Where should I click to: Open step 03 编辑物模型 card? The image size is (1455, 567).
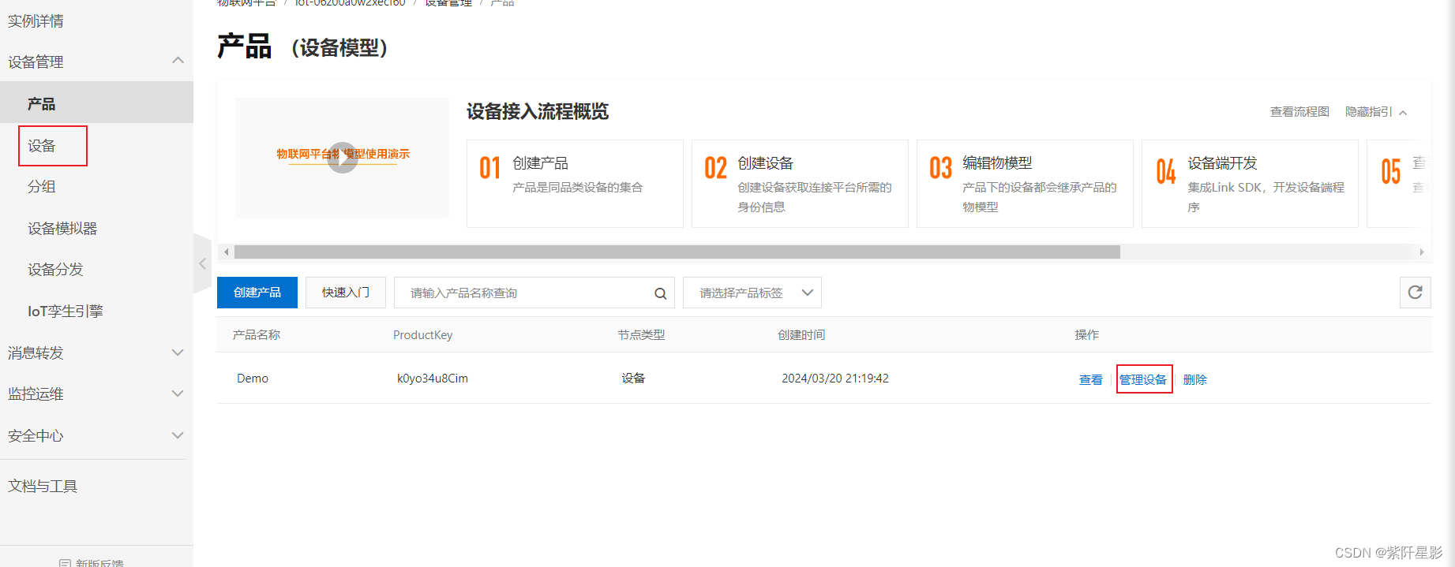[1025, 184]
